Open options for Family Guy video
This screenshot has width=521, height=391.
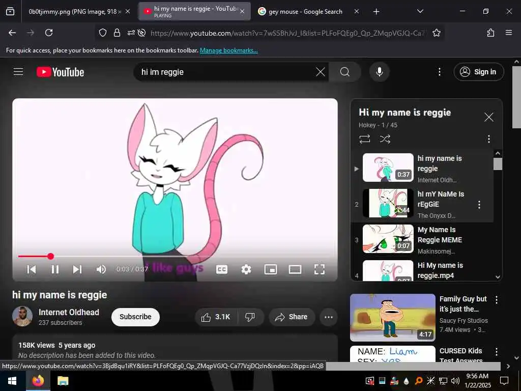(x=497, y=300)
